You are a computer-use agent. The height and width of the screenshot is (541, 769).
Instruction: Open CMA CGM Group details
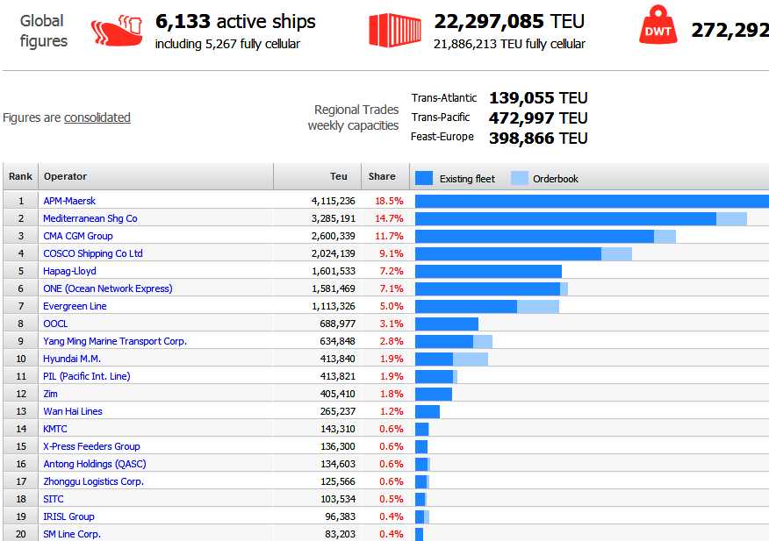(x=78, y=236)
